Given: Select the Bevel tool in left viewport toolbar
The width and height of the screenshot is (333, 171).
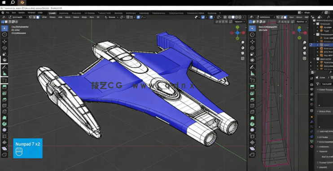Looking at the screenshot, I should pos(4,100).
